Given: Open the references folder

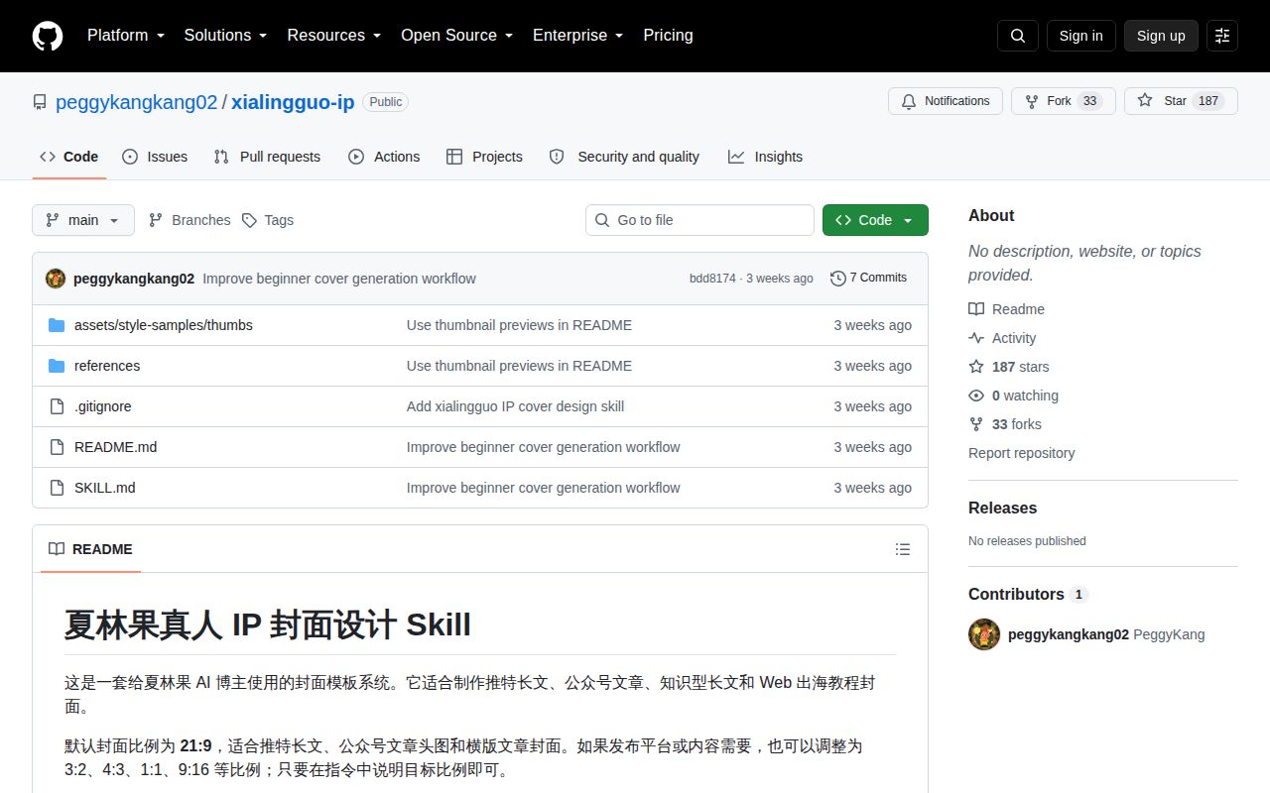Looking at the screenshot, I should 107,366.
